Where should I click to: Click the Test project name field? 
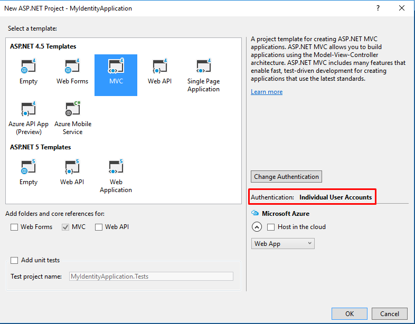point(151,277)
